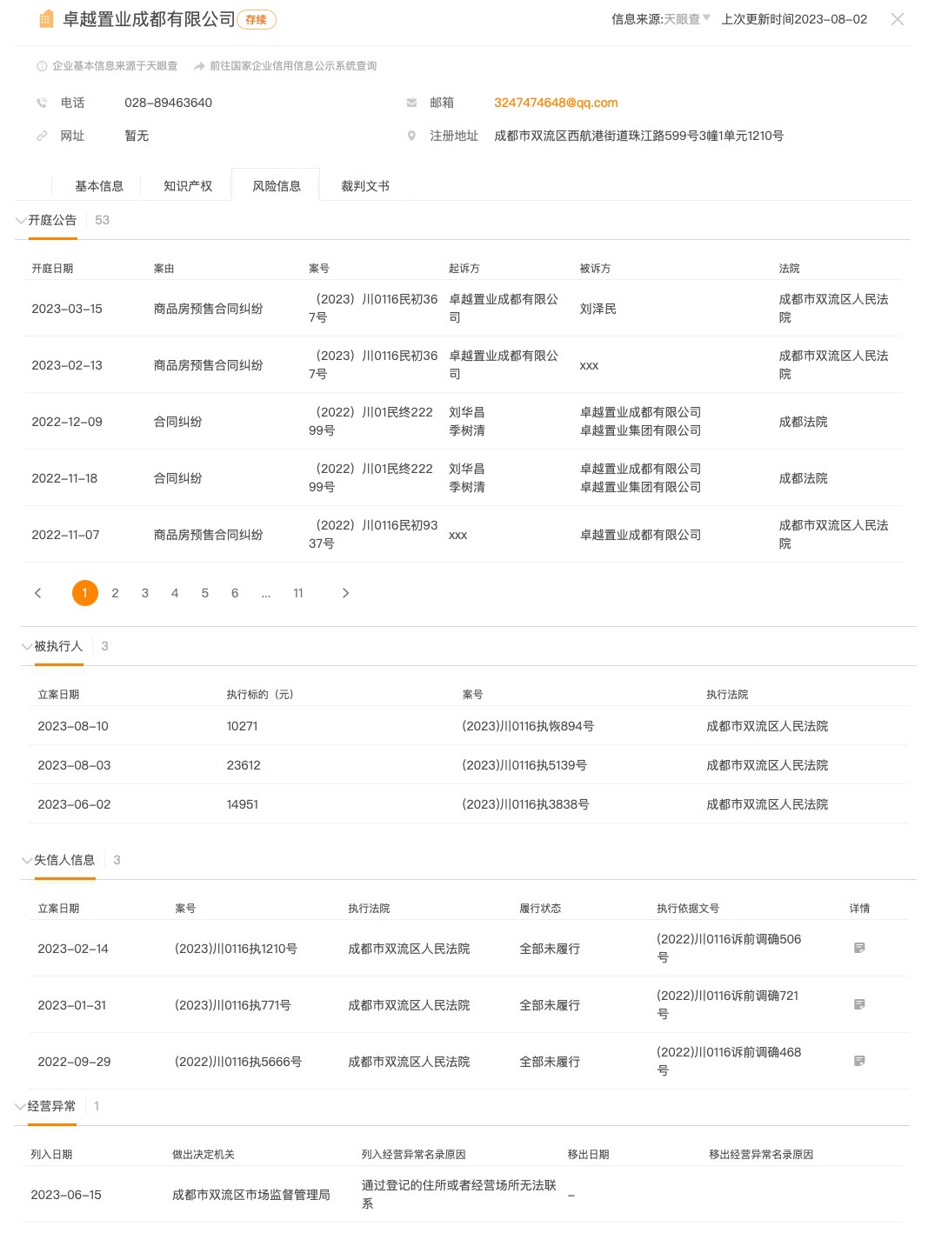Click execution amount 23612

point(244,765)
